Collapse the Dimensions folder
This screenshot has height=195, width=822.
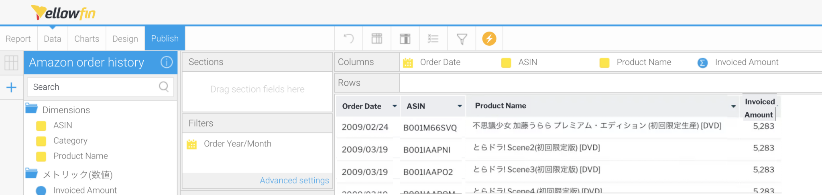[31, 109]
